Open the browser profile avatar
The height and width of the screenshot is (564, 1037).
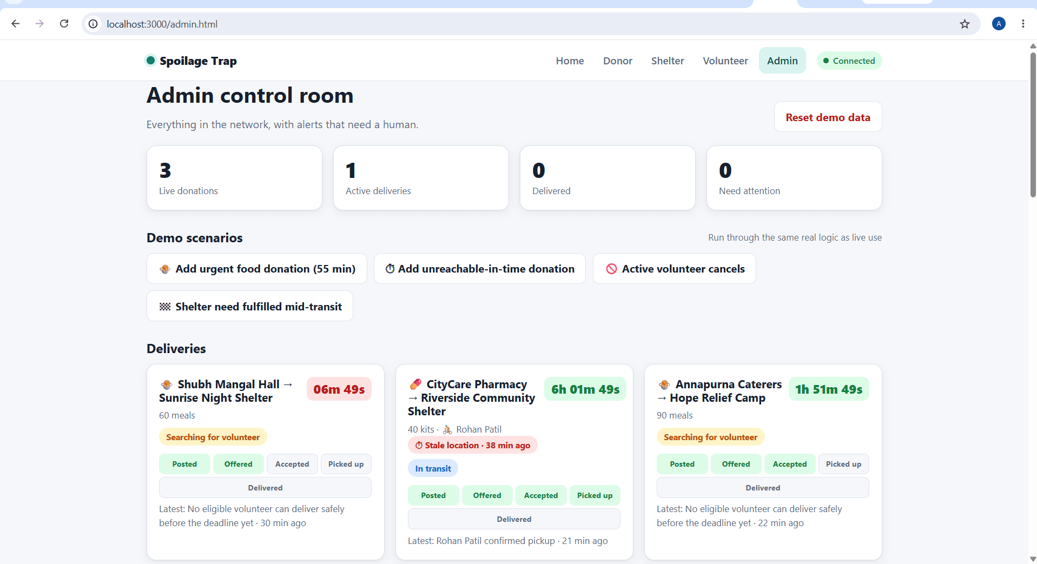999,24
